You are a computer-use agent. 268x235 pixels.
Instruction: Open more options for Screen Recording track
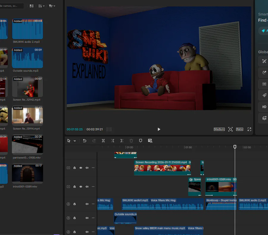(93, 168)
